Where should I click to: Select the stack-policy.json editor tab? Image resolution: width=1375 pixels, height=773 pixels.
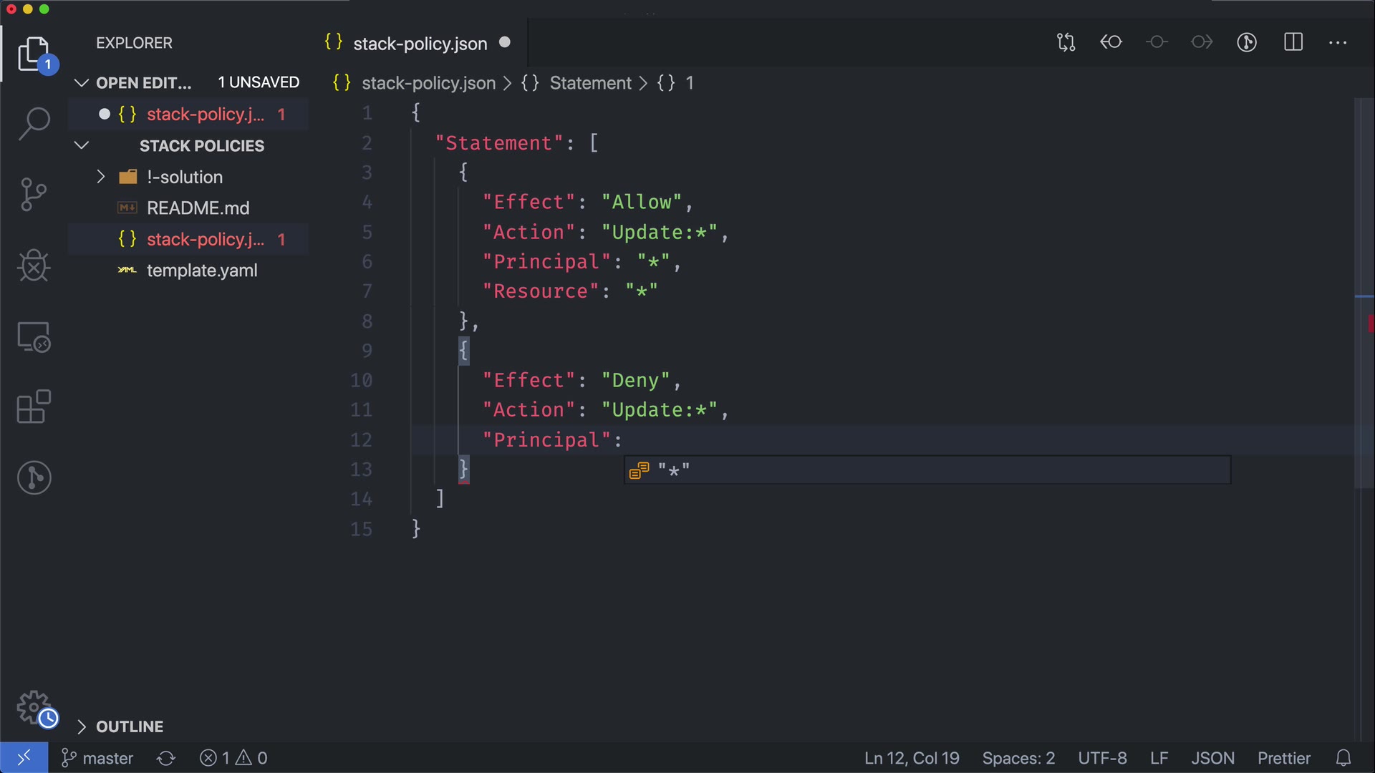click(x=420, y=44)
